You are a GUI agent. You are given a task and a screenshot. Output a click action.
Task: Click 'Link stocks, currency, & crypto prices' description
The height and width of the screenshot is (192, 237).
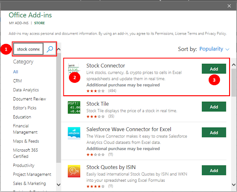coord(134,75)
